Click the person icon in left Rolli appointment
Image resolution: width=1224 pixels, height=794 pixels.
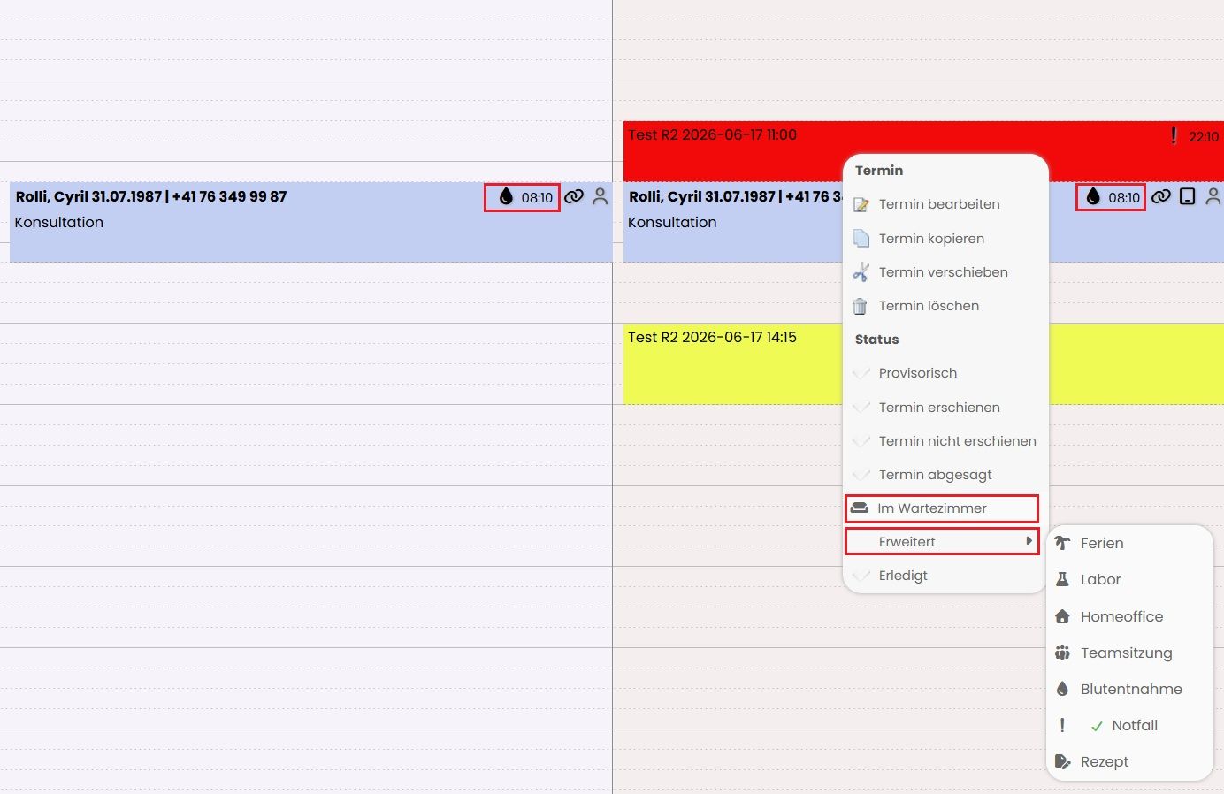click(x=600, y=196)
